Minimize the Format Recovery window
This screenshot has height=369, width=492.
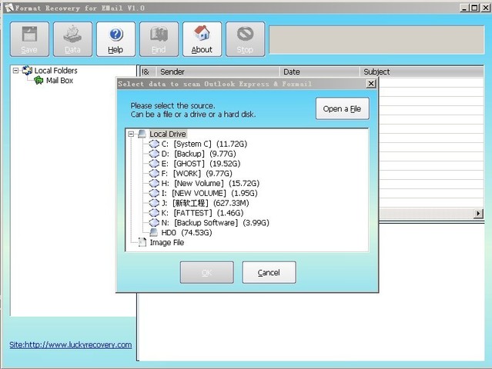465,8
